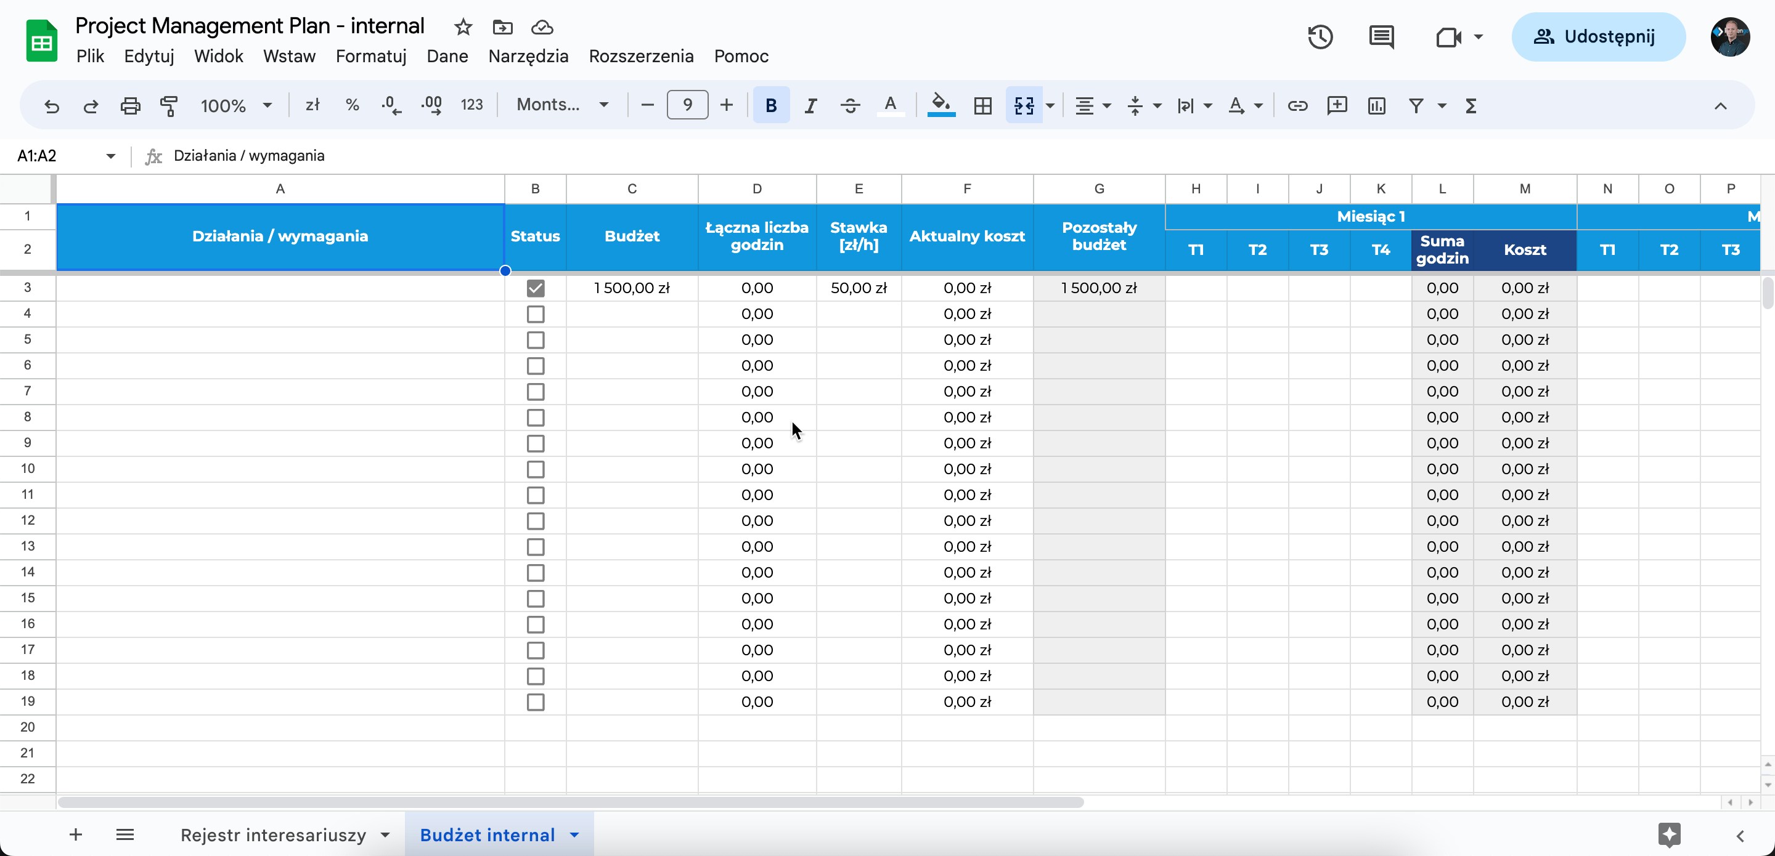The image size is (1775, 856).
Task: Click the functions sigma icon
Action: pyautogui.click(x=1471, y=105)
